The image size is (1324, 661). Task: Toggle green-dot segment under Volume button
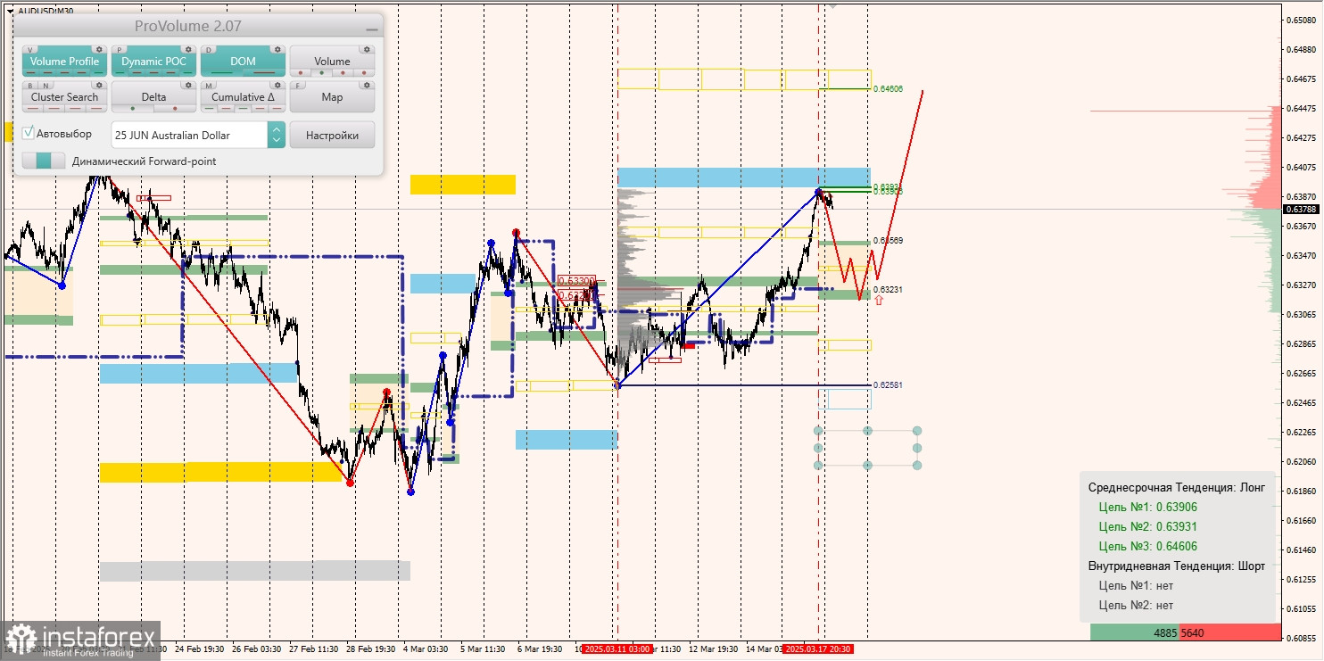pyautogui.click(x=321, y=72)
